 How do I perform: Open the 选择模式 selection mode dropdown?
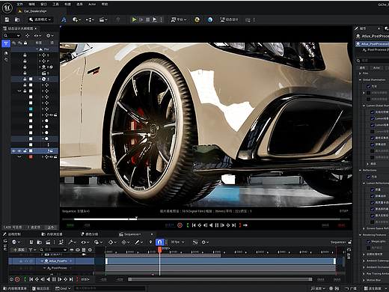pyautogui.click(x=40, y=19)
